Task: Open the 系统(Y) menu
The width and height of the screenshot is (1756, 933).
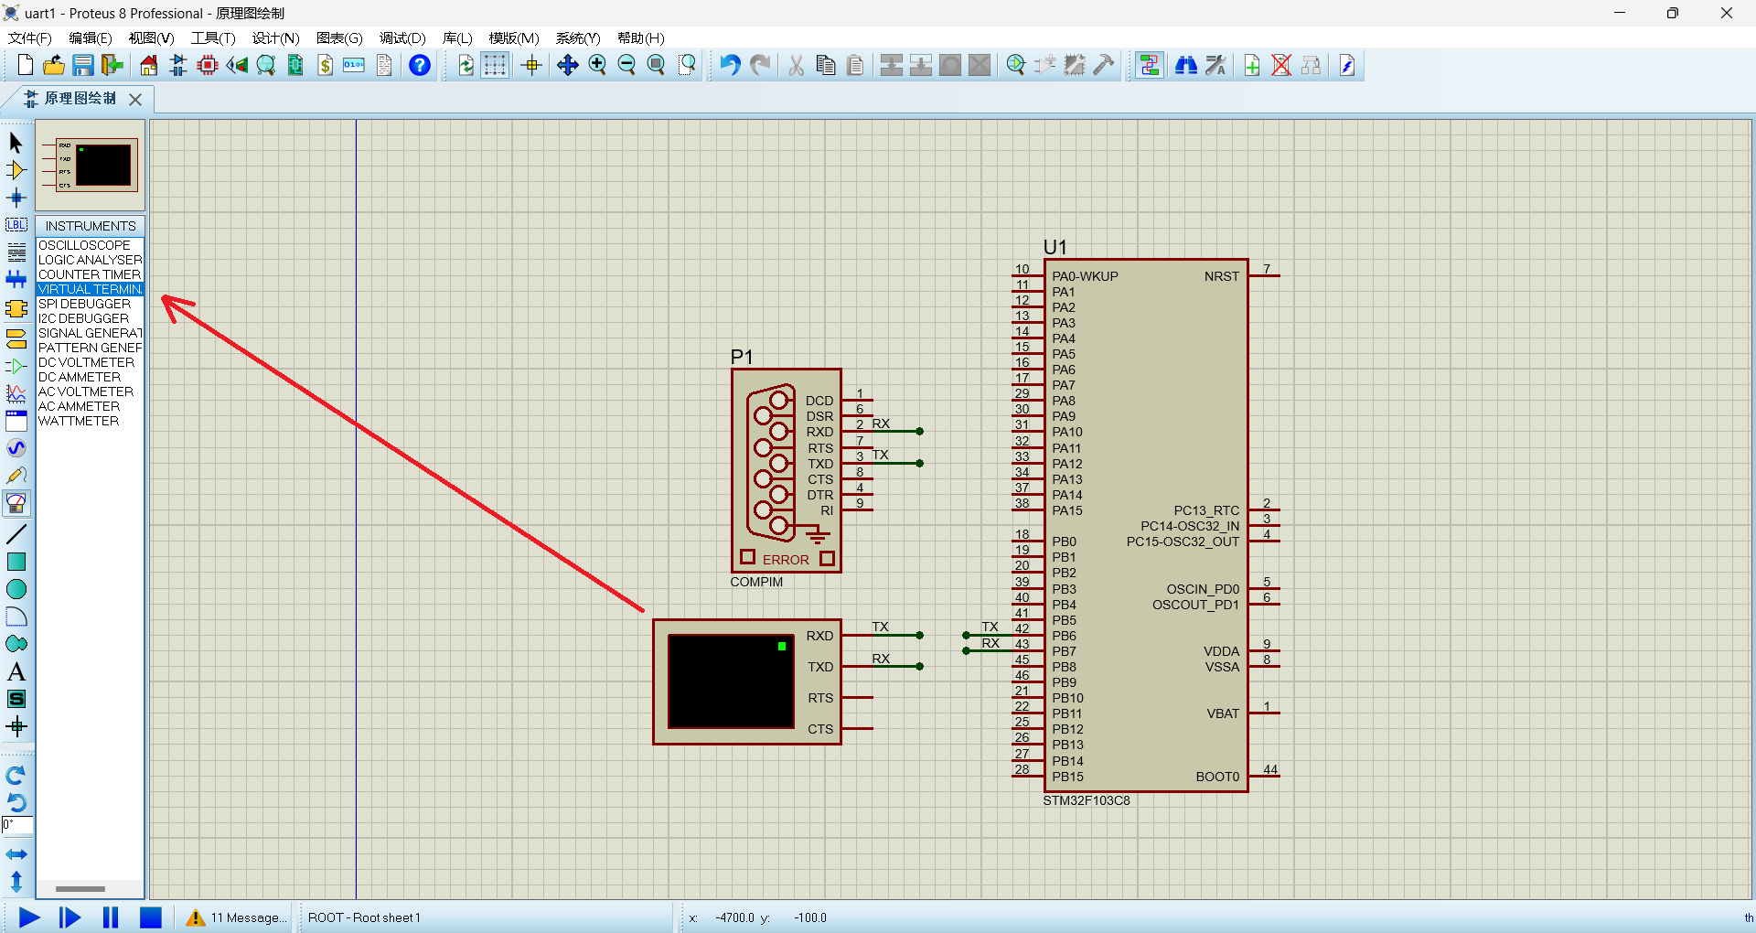Action: 578,38
